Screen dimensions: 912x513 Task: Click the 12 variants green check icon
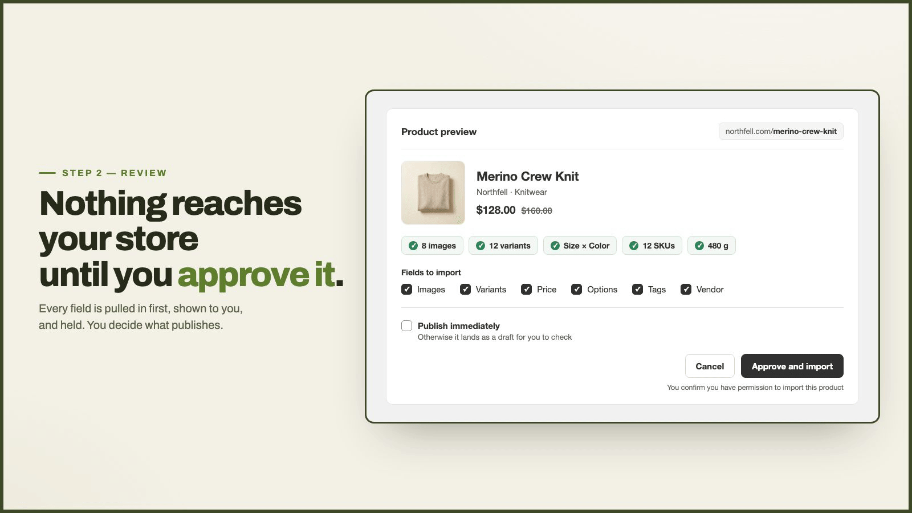481,246
